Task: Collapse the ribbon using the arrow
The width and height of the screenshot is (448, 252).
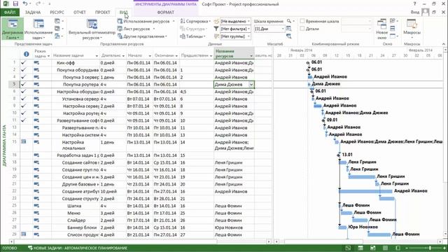Action: pyautogui.click(x=443, y=44)
